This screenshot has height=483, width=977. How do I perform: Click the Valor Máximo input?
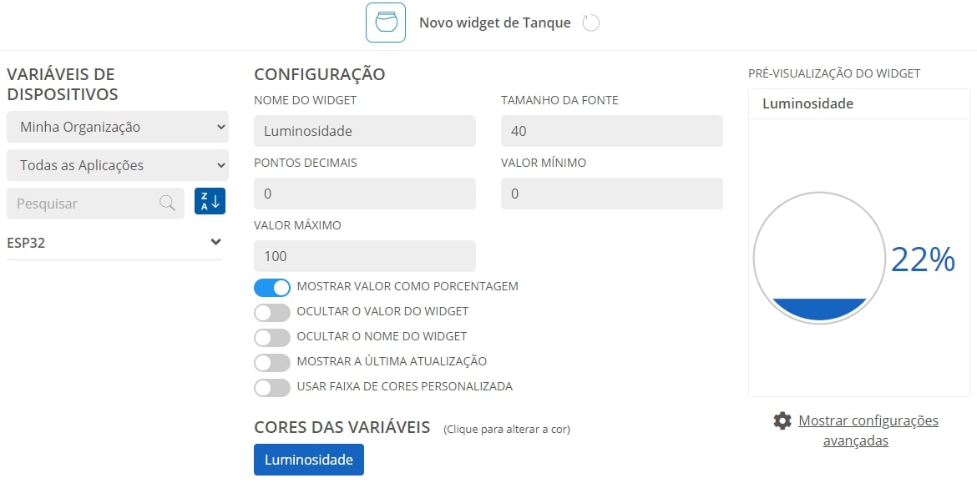[x=365, y=256]
